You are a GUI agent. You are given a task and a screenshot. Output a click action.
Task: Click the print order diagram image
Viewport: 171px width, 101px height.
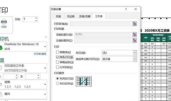84,81
